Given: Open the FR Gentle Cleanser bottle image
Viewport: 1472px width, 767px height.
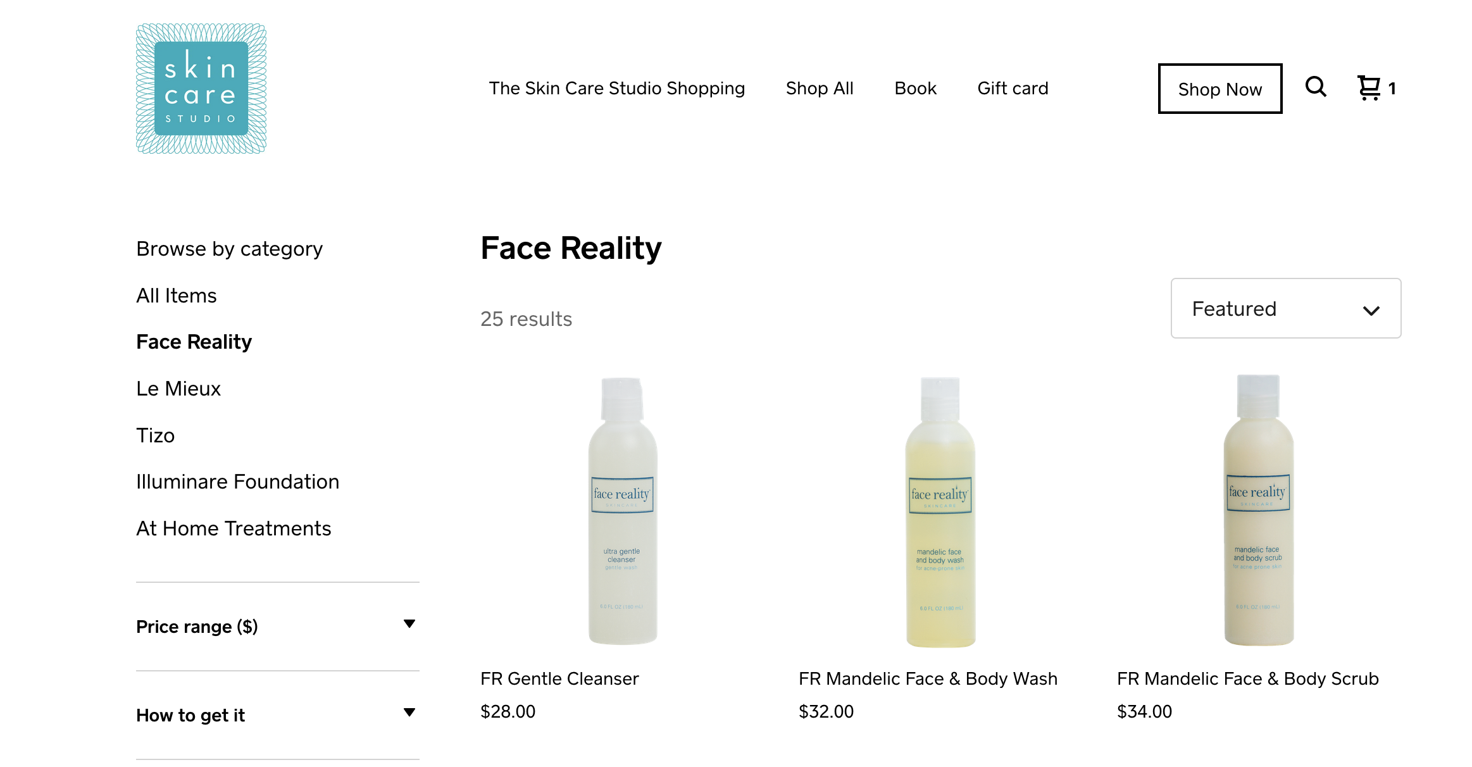Looking at the screenshot, I should pos(623,511).
